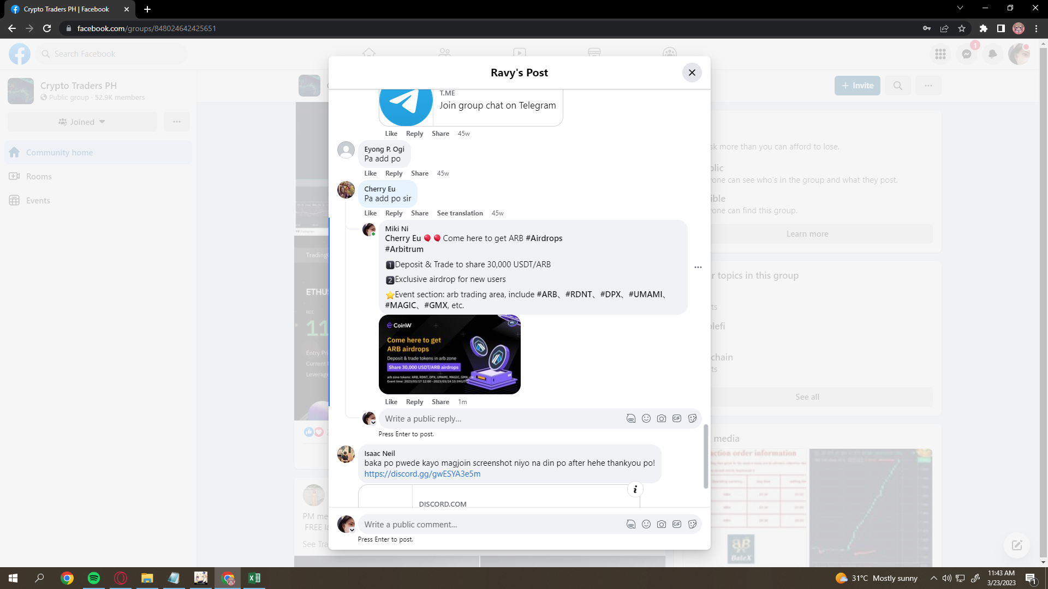This screenshot has height=589, width=1048.
Task: Switch commenting identity next to comment box
Action: point(346,524)
